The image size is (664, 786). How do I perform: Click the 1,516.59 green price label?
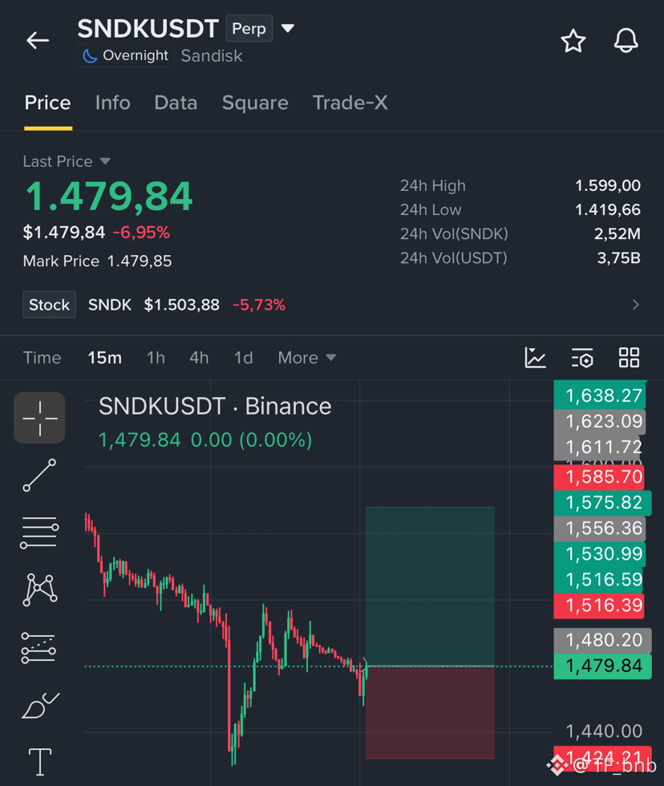coord(600,580)
